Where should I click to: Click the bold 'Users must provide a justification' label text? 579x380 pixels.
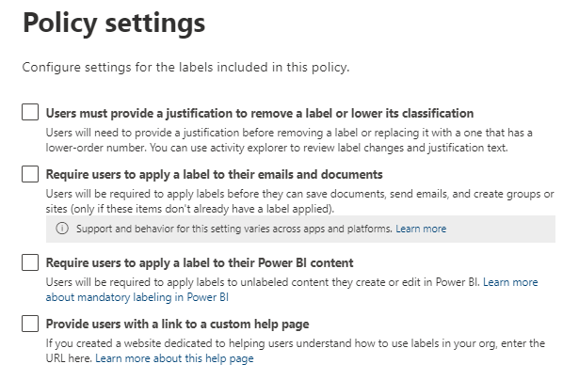[x=260, y=113]
